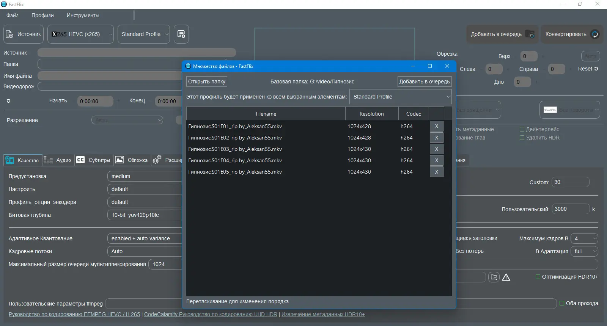Click the Источник source button

pyautogui.click(x=24, y=34)
